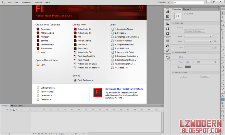Open the collapsed Motion Presets panel icon

167,51
